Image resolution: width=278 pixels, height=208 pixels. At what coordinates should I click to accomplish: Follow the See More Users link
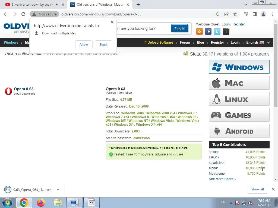point(223,179)
